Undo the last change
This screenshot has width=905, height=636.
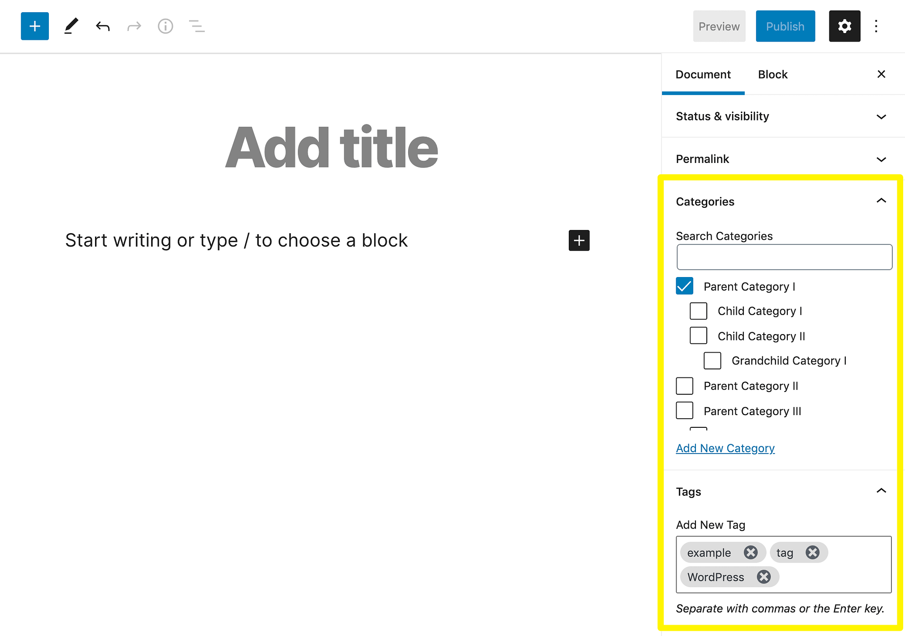click(x=103, y=26)
